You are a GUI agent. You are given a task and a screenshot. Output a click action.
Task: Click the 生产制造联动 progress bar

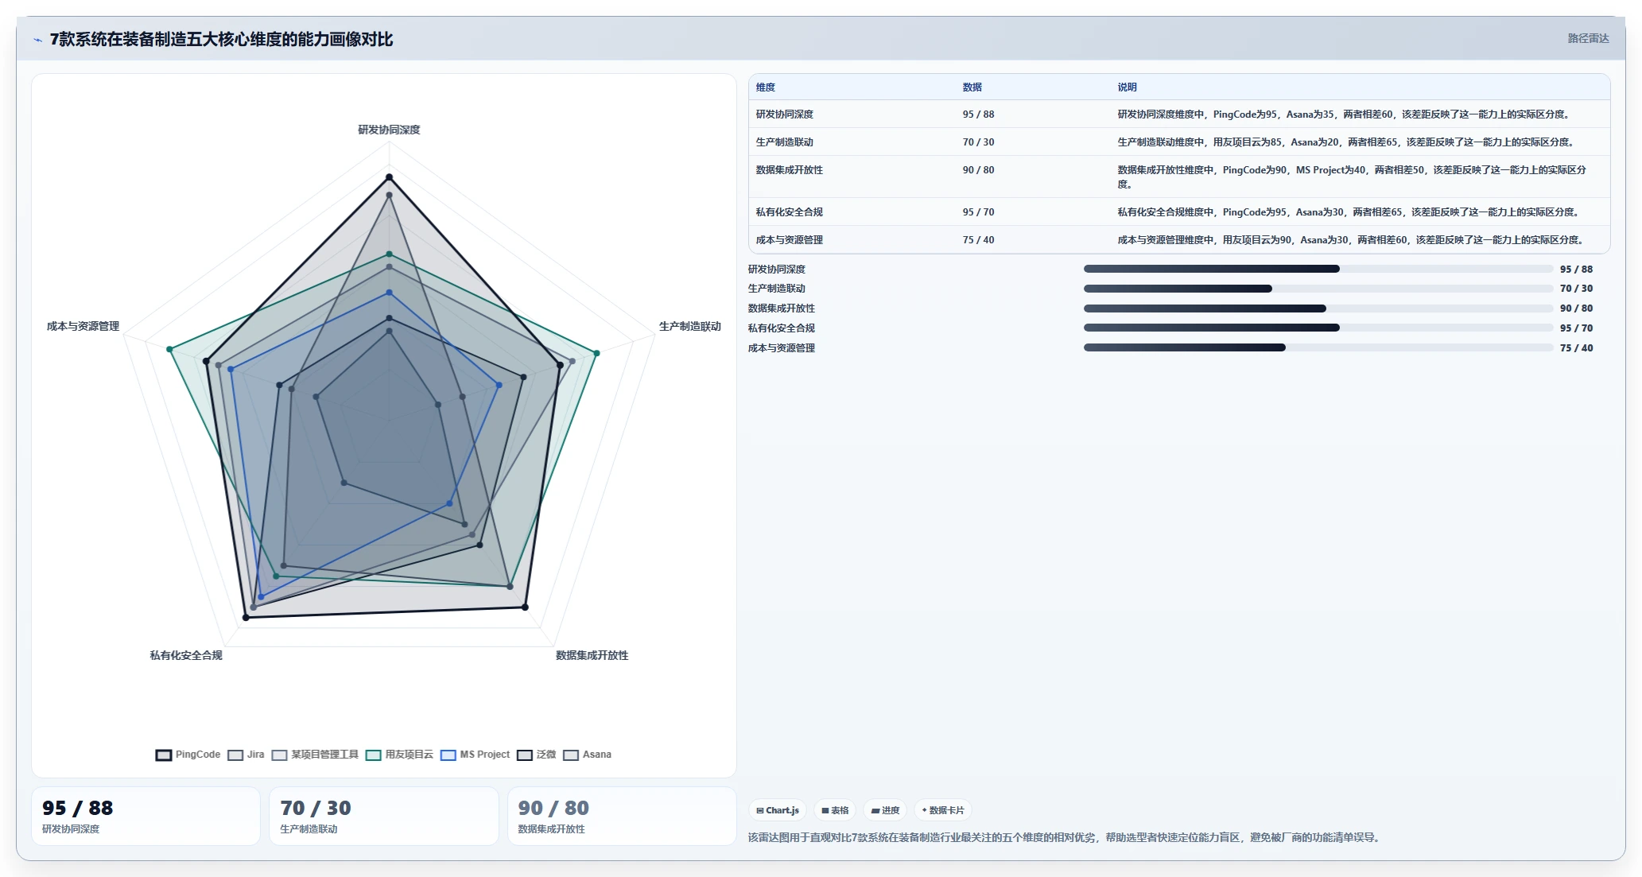(x=1318, y=289)
